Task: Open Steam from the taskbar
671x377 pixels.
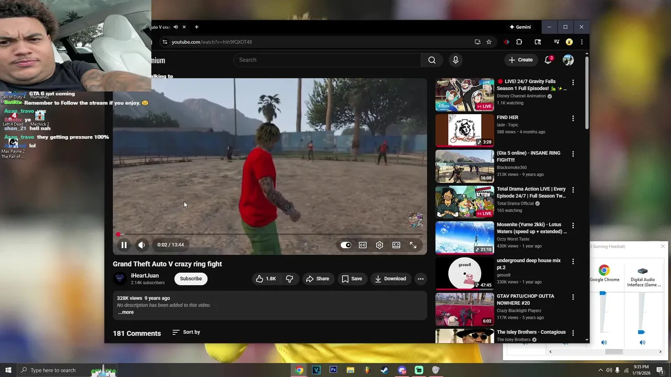Action: coord(384,370)
